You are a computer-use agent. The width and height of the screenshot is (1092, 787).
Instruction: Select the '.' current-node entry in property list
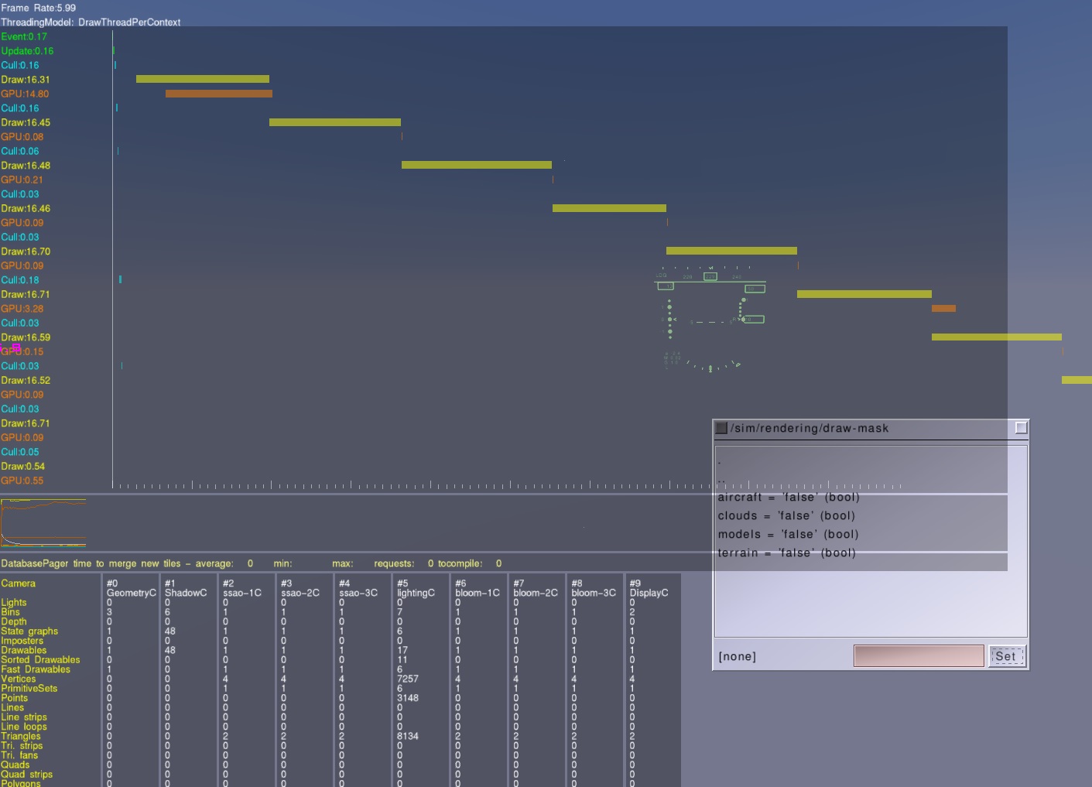point(720,462)
